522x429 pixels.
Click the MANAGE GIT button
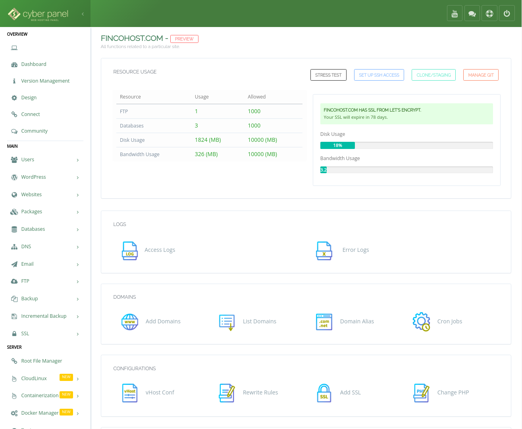tap(480, 75)
